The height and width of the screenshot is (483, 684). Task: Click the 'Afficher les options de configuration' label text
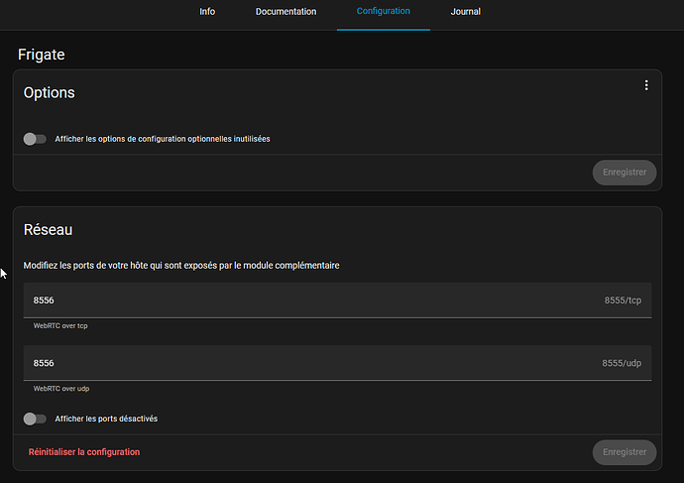pyautogui.click(x=163, y=139)
